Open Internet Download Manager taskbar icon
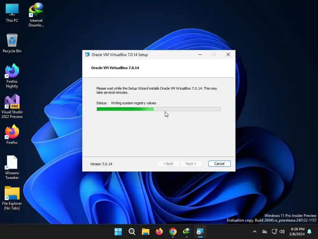Screen dimensions: 318x239 point(187,232)
